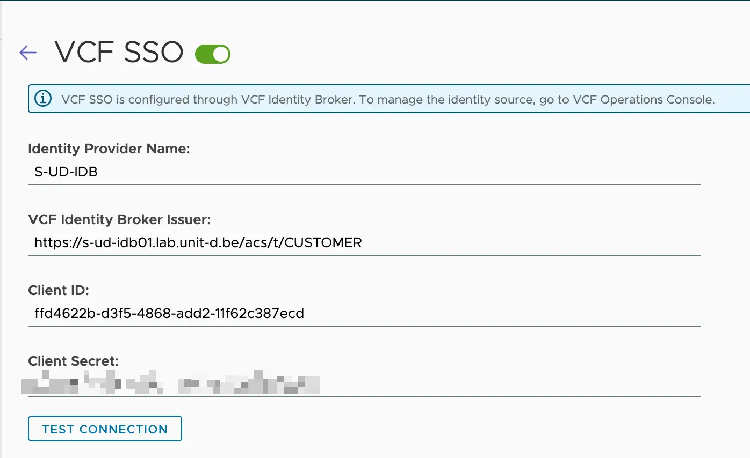Image resolution: width=750 pixels, height=458 pixels.
Task: Click the Client Secret label
Action: coord(73,361)
